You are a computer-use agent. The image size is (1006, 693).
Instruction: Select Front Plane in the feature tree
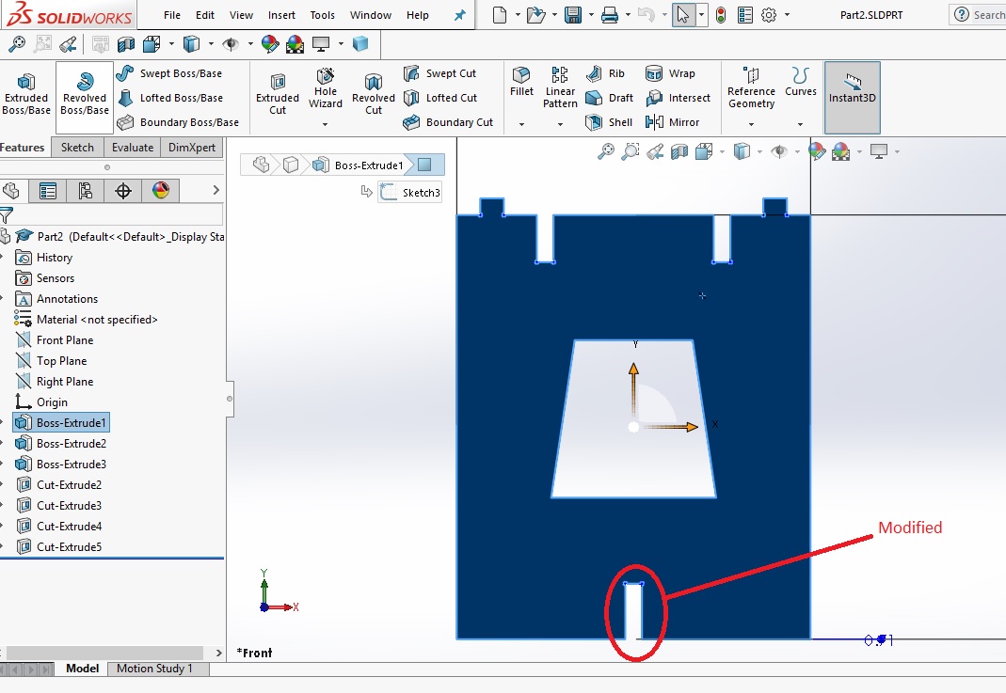(56, 339)
